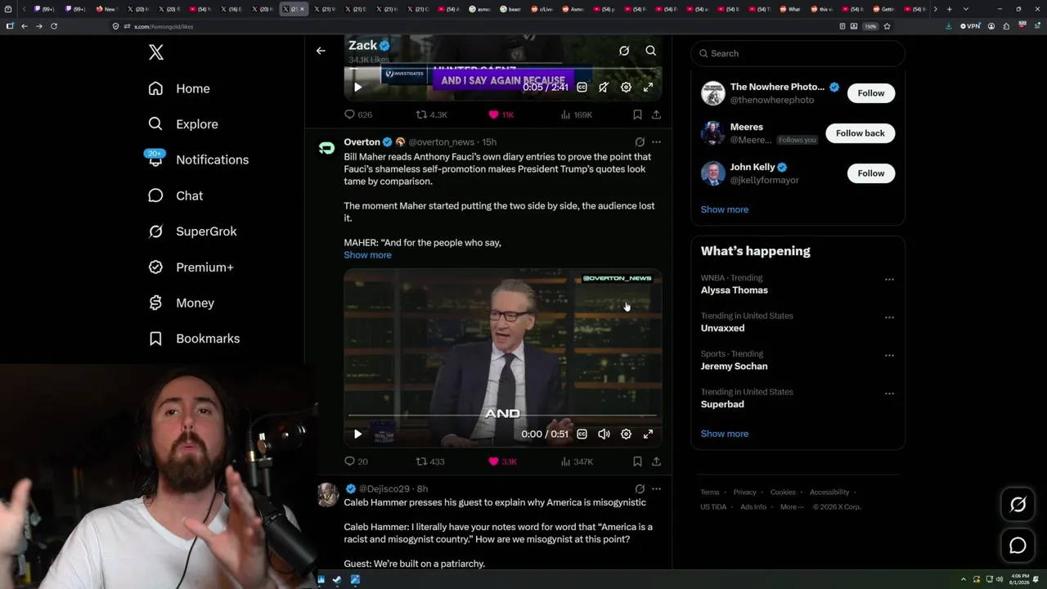The image size is (1047, 589).
Task: Open more options on the @Dejisco29 post
Action: (x=656, y=488)
